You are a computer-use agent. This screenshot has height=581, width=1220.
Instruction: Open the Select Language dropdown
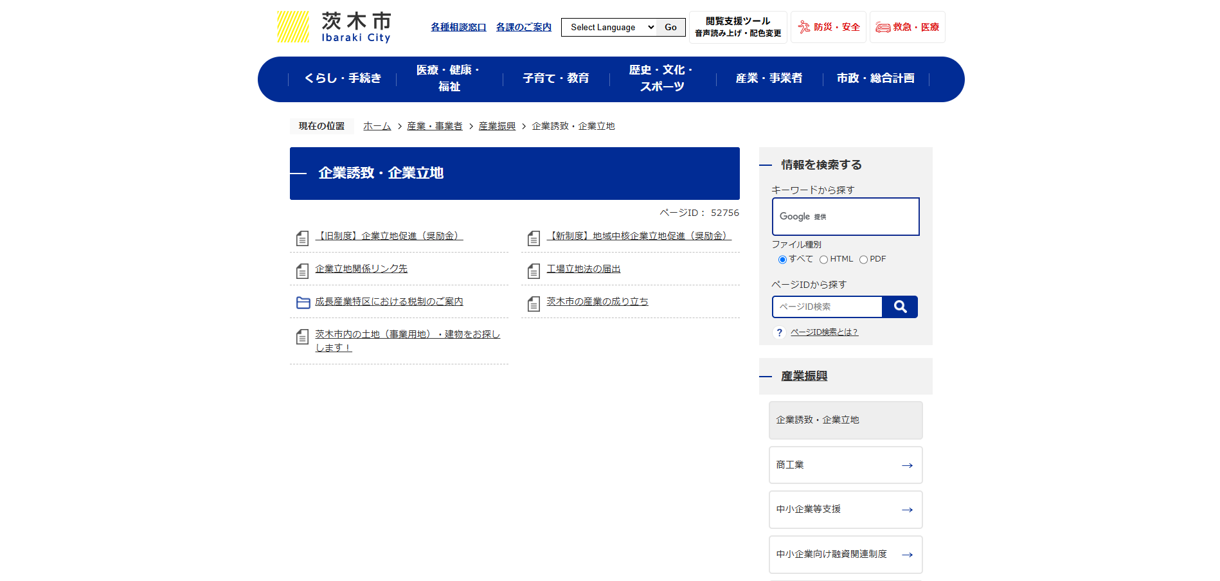click(609, 27)
